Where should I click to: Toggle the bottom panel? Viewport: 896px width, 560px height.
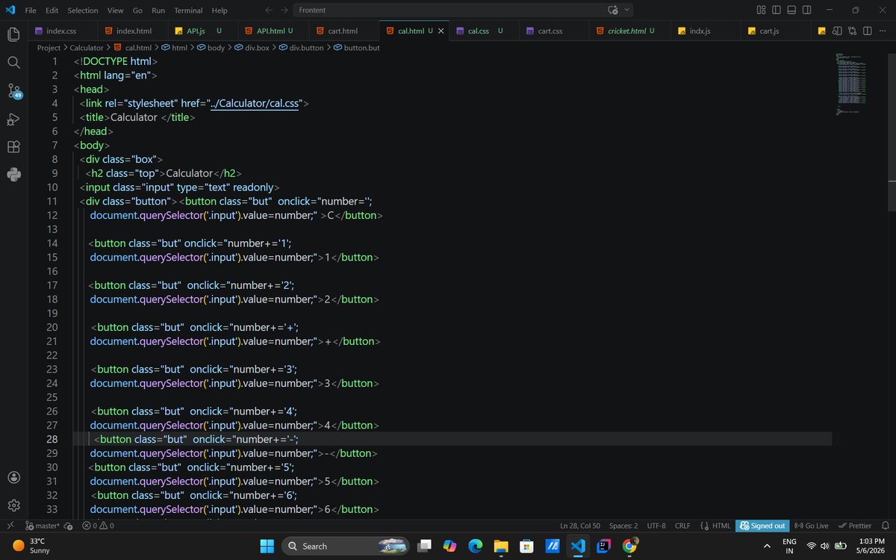click(x=792, y=10)
